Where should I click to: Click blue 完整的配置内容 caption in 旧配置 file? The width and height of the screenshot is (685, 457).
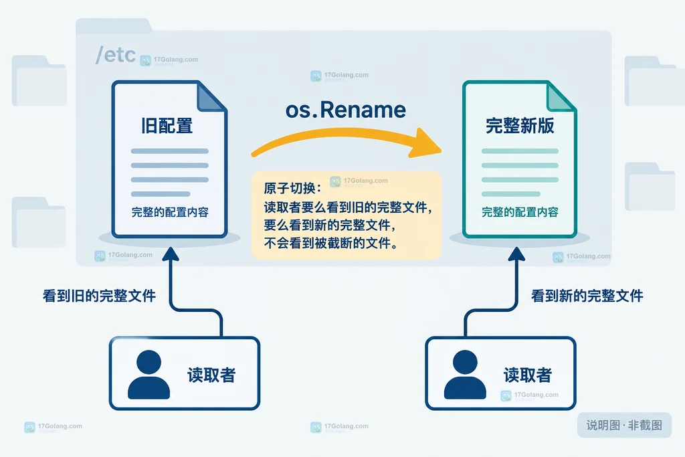[170, 212]
